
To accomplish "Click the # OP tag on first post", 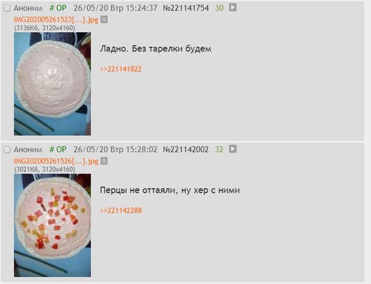I will 58,8.
